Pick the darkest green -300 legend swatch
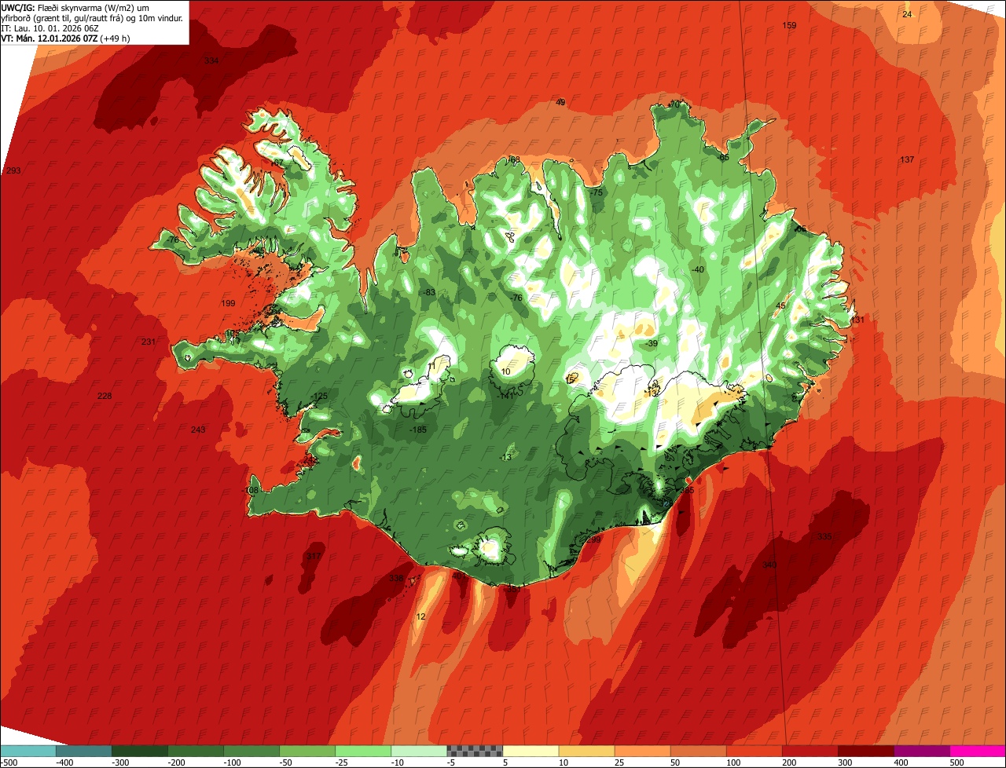 point(139,750)
